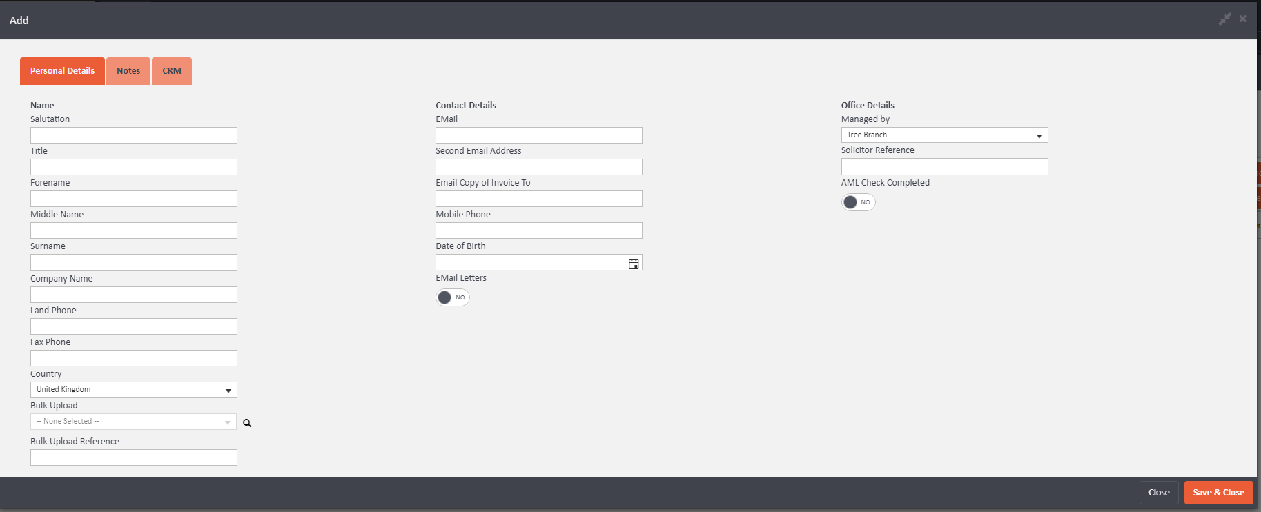Select the Personal Details tab

(x=62, y=71)
